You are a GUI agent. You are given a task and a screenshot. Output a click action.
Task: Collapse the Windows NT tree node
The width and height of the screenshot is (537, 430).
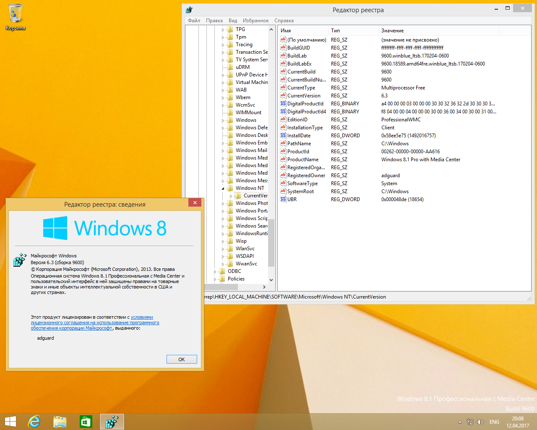coord(223,188)
